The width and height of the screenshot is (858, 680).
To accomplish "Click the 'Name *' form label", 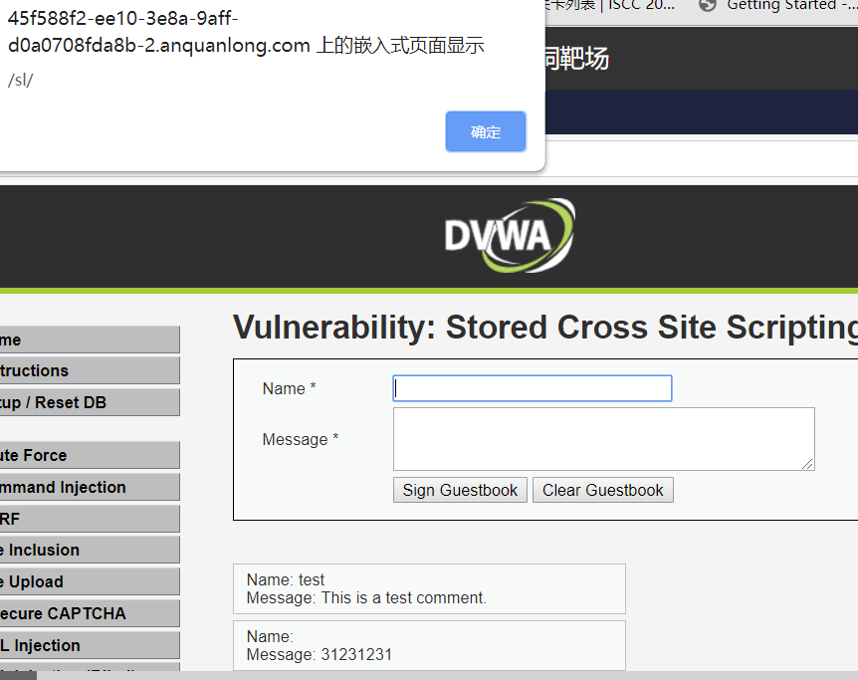I will click(x=289, y=388).
